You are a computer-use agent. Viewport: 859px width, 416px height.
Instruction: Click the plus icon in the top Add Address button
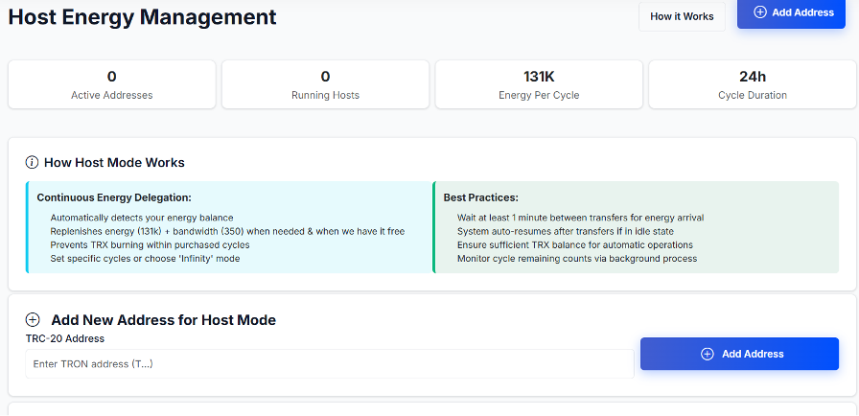[x=760, y=12]
